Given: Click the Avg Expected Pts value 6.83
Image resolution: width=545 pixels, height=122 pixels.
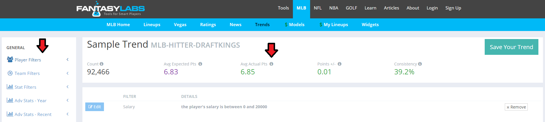Looking at the screenshot, I should 171,72.
